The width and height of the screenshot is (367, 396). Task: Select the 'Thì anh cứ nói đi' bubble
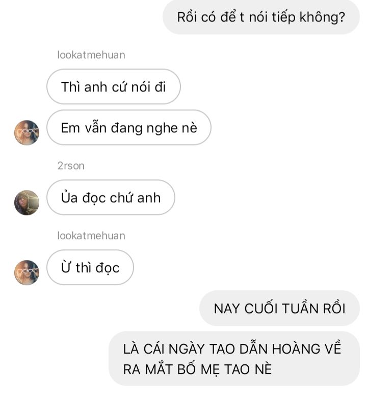click(114, 87)
